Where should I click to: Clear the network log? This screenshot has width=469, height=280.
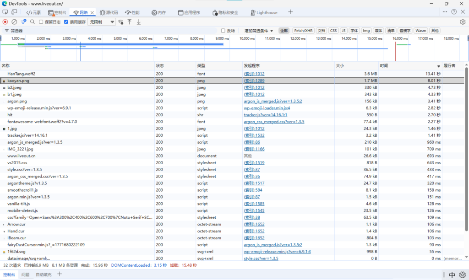pos(14,22)
